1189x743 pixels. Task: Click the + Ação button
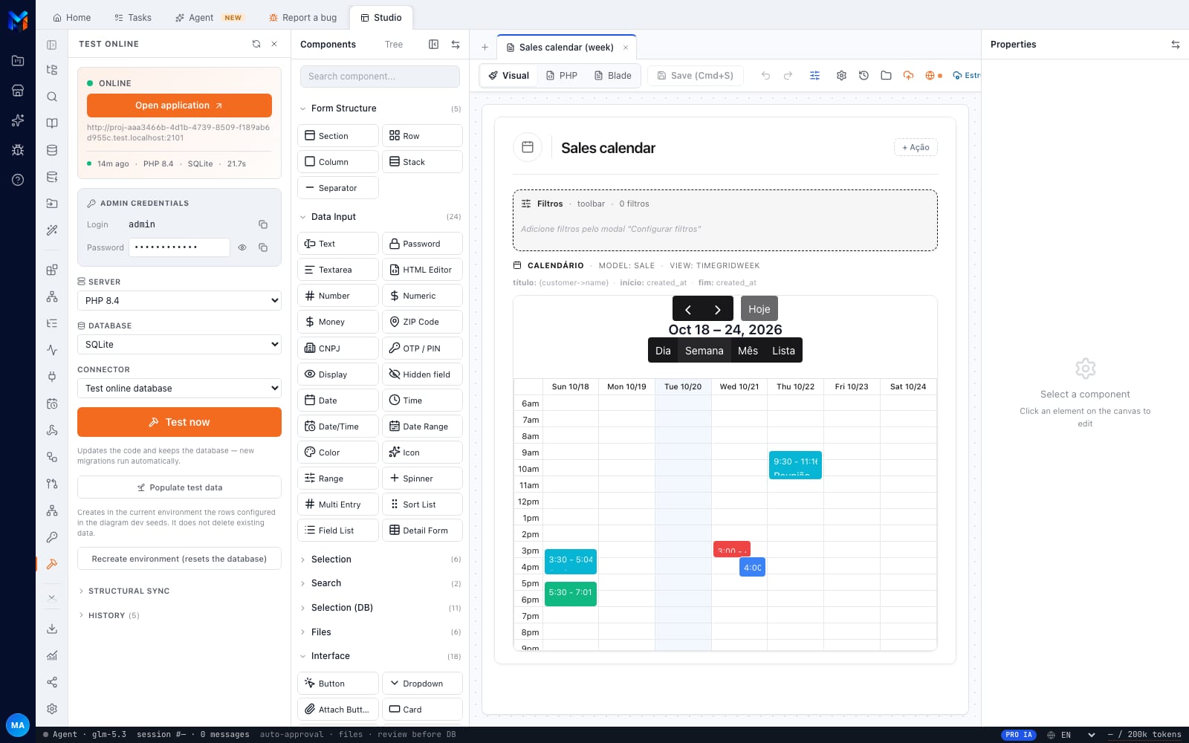pyautogui.click(x=916, y=147)
